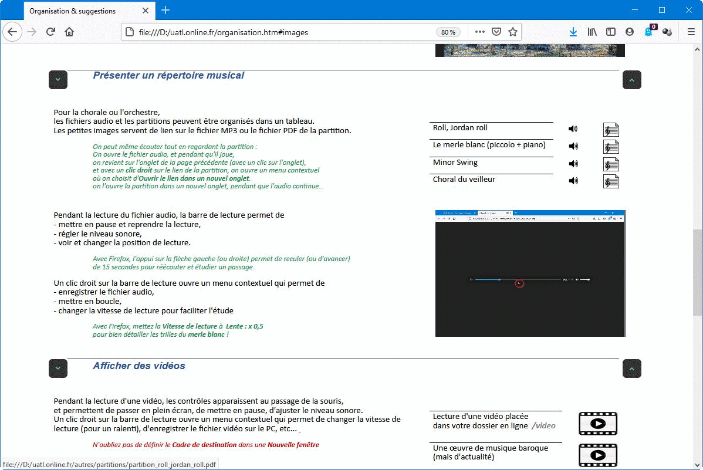Click the 'Choral du veilleur' title
Screen dimensions: 703x470
coord(464,180)
